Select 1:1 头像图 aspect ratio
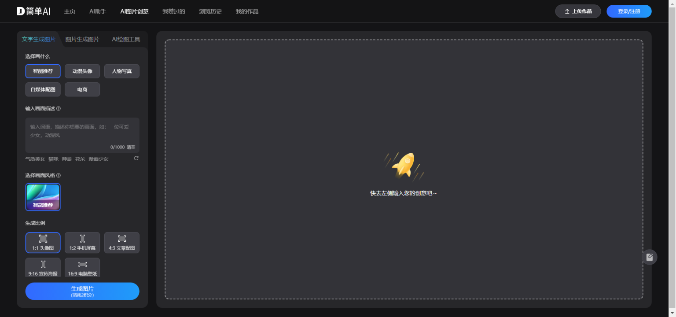This screenshot has height=317, width=676. [x=43, y=243]
